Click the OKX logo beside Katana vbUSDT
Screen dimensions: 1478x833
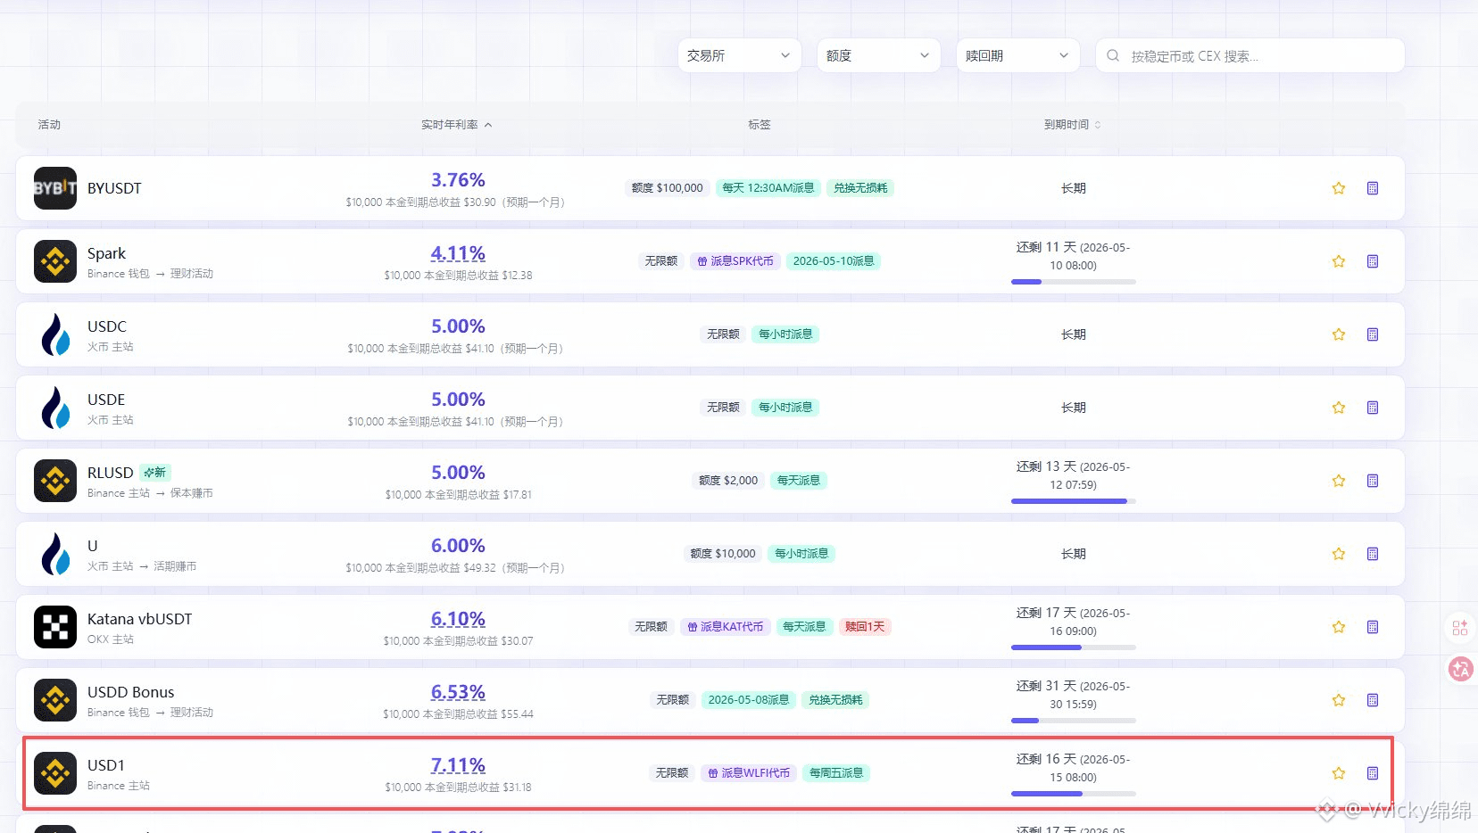tap(55, 627)
